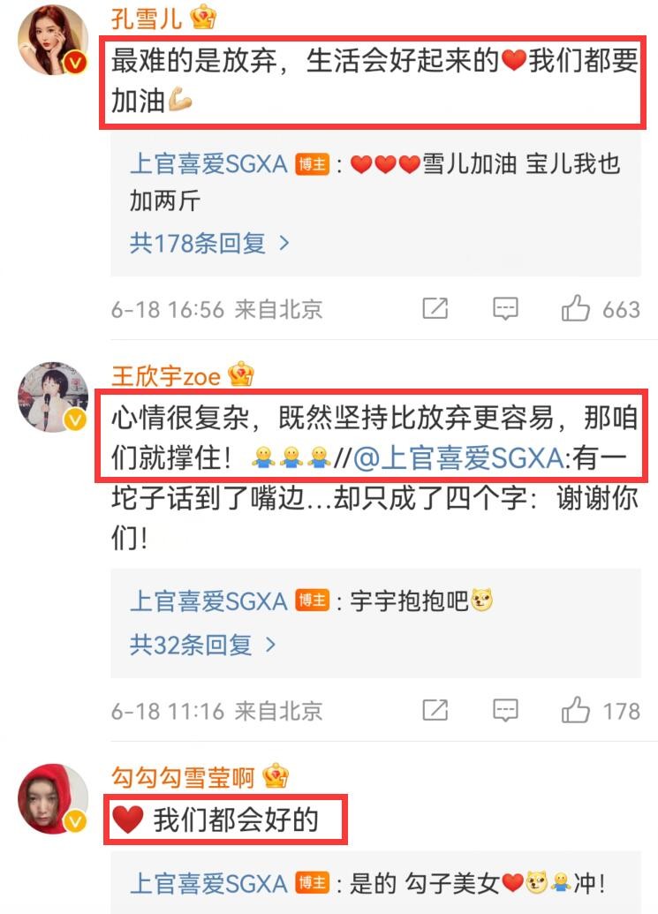Expand 共178条回复 replies

pyautogui.click(x=209, y=243)
